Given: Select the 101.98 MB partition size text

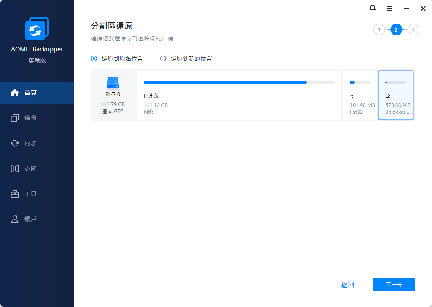Looking at the screenshot, I should pyautogui.click(x=362, y=105).
